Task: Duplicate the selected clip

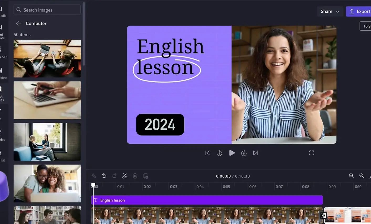Action: pos(146,176)
